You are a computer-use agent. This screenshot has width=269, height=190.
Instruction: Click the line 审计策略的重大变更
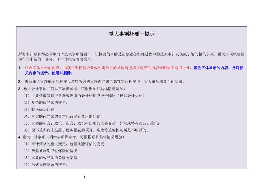click(64, 144)
